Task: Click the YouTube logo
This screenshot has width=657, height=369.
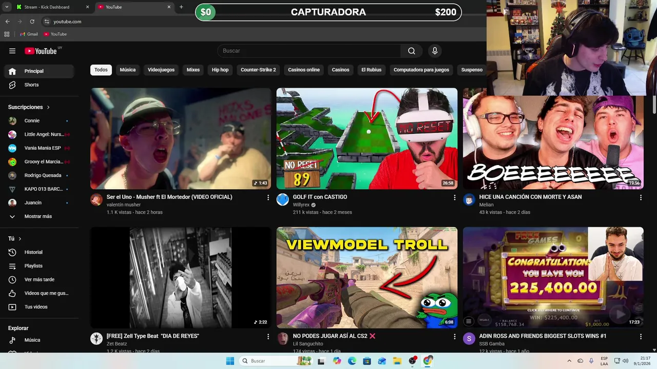Action: point(41,51)
